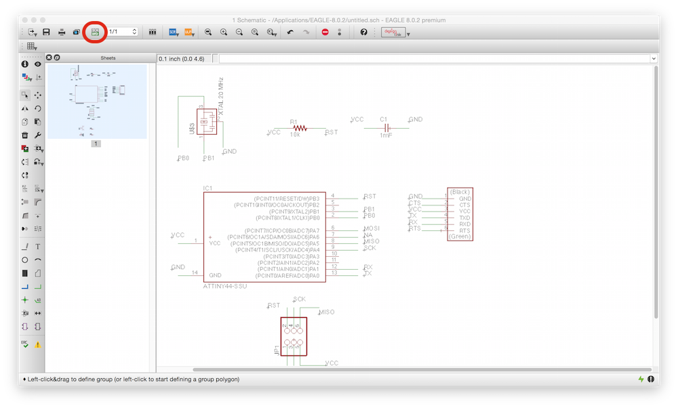The width and height of the screenshot is (678, 408).
Task: Select sheet 1 thumbnail in Sheets panel
Action: pyautogui.click(x=97, y=102)
